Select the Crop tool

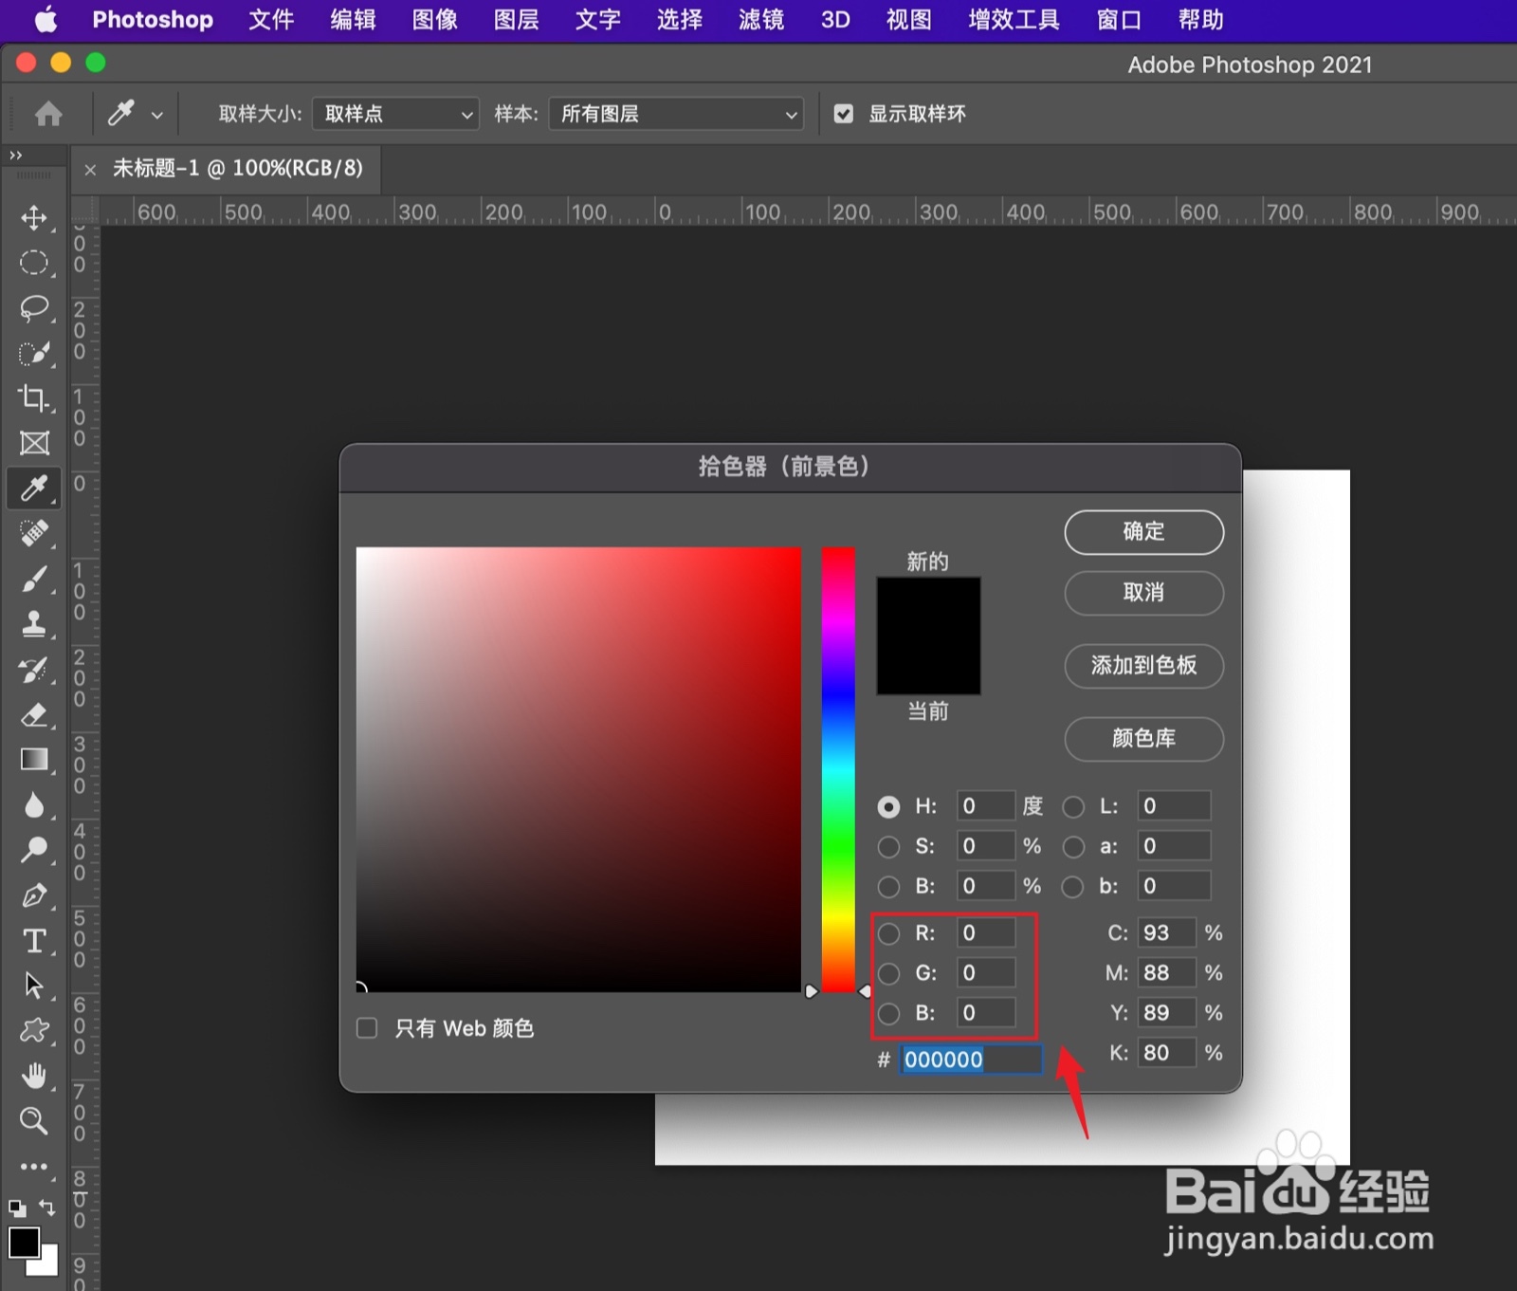coord(34,398)
